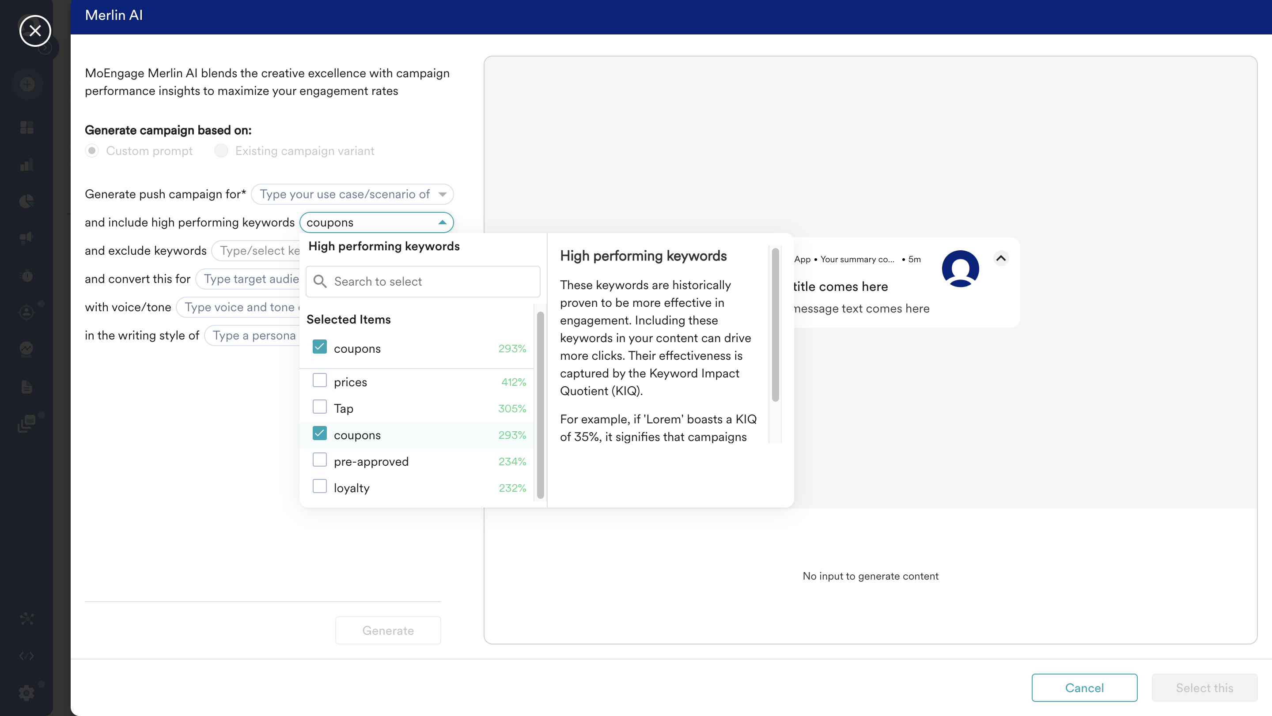Screen dimensions: 1272x716
Task: Check the prices keyword checkbox
Action: pyautogui.click(x=319, y=381)
